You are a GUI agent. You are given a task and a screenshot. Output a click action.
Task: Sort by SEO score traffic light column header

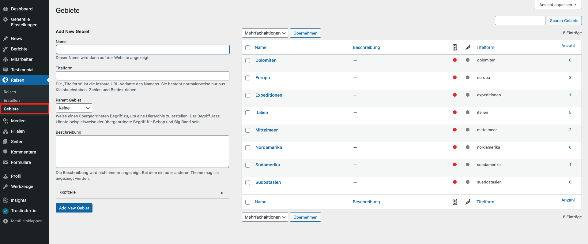click(x=455, y=47)
